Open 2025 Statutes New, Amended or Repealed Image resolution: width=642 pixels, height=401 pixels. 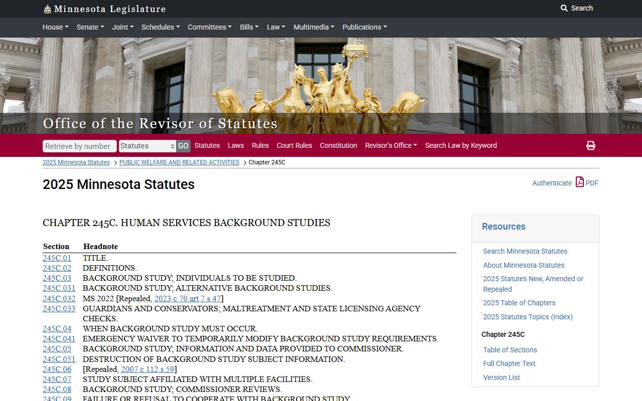[x=533, y=284]
